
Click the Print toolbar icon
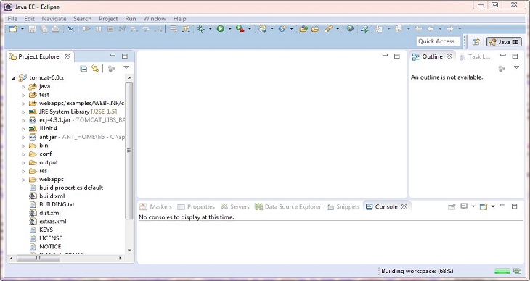coord(55,29)
